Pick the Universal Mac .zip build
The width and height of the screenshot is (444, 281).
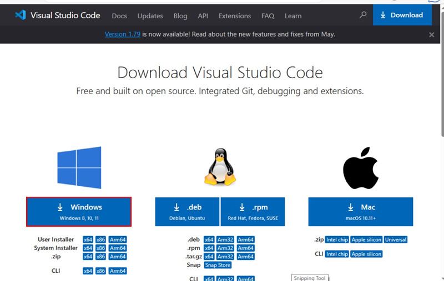click(396, 239)
